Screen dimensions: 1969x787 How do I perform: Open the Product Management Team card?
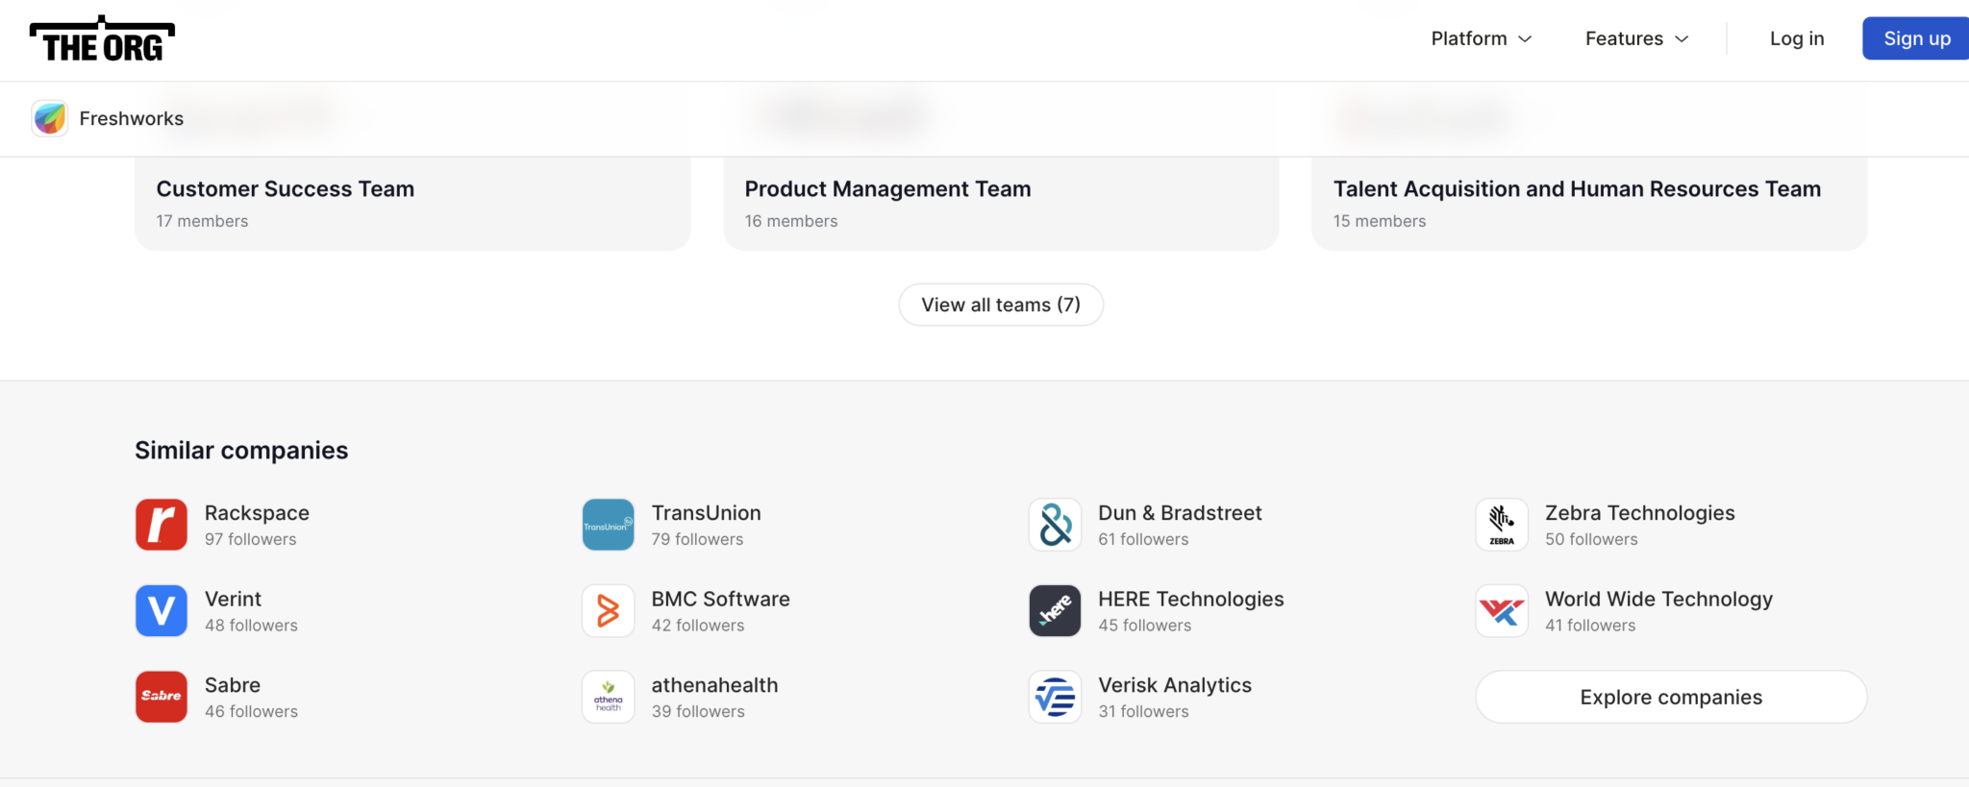point(1000,202)
